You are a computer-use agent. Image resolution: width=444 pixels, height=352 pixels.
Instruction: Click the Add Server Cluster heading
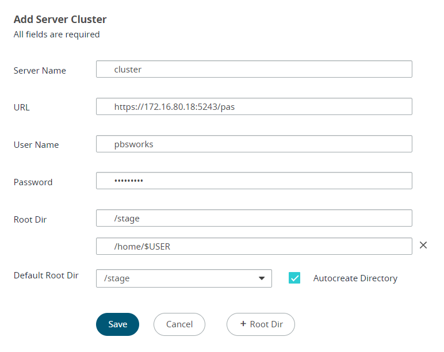[x=60, y=20]
